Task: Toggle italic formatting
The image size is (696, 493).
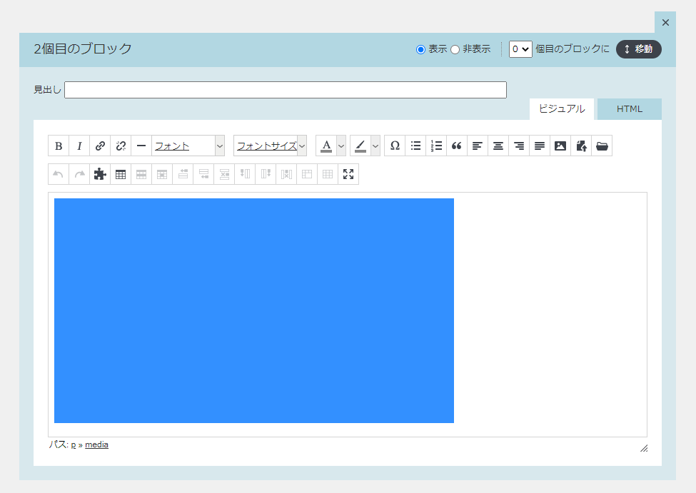Action: click(79, 146)
